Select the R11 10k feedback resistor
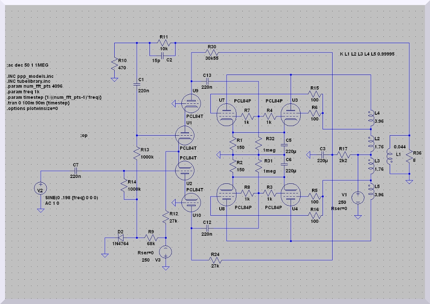The width and height of the screenshot is (430, 304). tap(163, 43)
